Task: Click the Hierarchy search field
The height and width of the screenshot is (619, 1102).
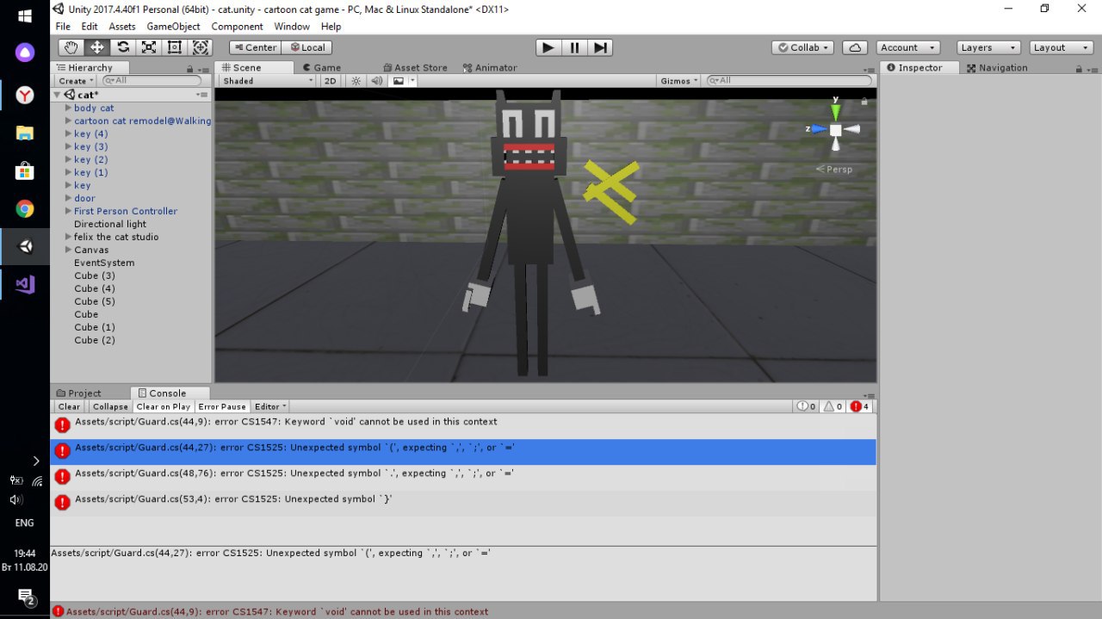Action: [x=152, y=81]
